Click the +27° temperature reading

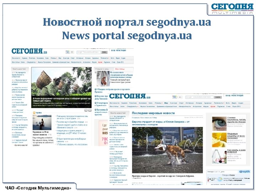[x=213, y=179]
